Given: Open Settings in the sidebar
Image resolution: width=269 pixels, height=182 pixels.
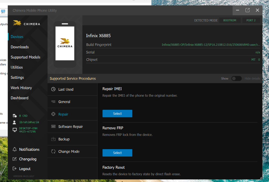Looking at the screenshot, I should click(17, 77).
